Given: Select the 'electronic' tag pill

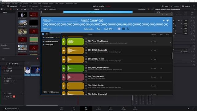Looking at the screenshot, I should [x=52, y=24].
